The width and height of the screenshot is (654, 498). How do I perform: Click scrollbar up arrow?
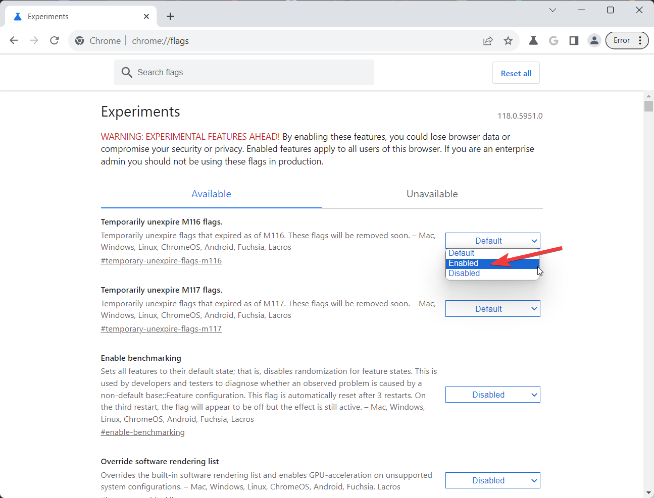pyautogui.click(x=648, y=96)
